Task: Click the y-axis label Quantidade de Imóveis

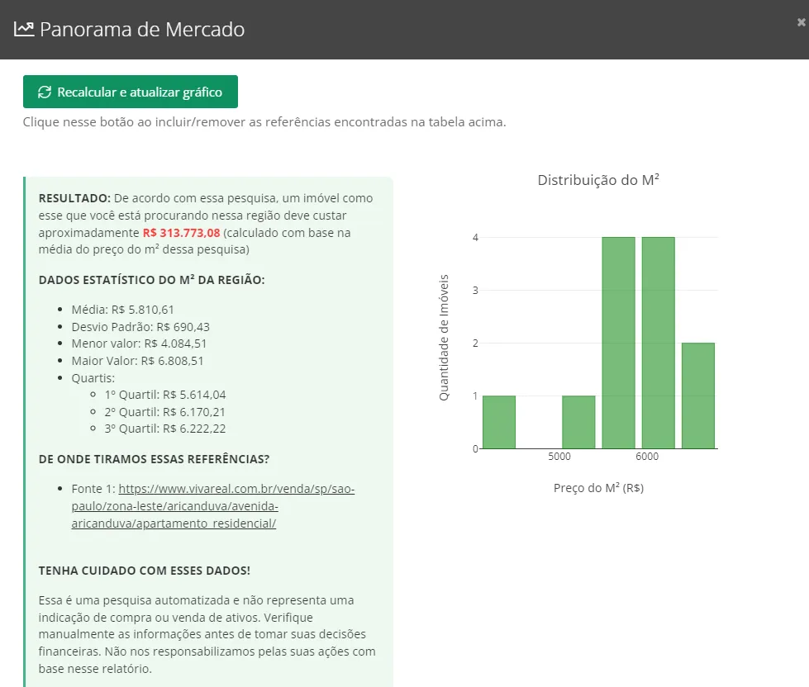Action: pyautogui.click(x=444, y=338)
